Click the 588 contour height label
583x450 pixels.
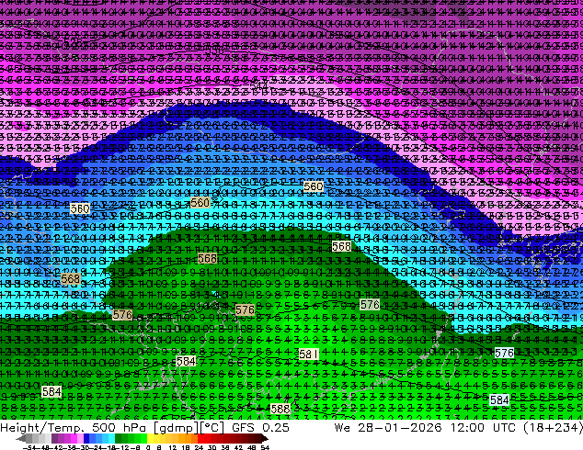point(280,409)
